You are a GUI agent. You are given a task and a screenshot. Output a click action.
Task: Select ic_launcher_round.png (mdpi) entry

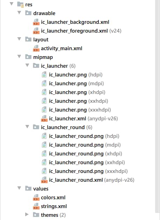tap(85, 145)
